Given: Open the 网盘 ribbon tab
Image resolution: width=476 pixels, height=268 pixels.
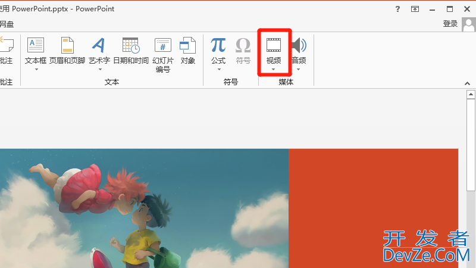Looking at the screenshot, I should [x=7, y=24].
